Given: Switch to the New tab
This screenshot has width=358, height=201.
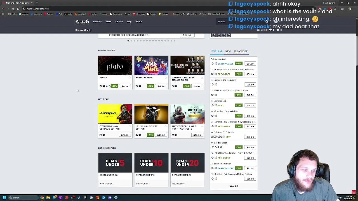Looking at the screenshot, I should [228, 51].
